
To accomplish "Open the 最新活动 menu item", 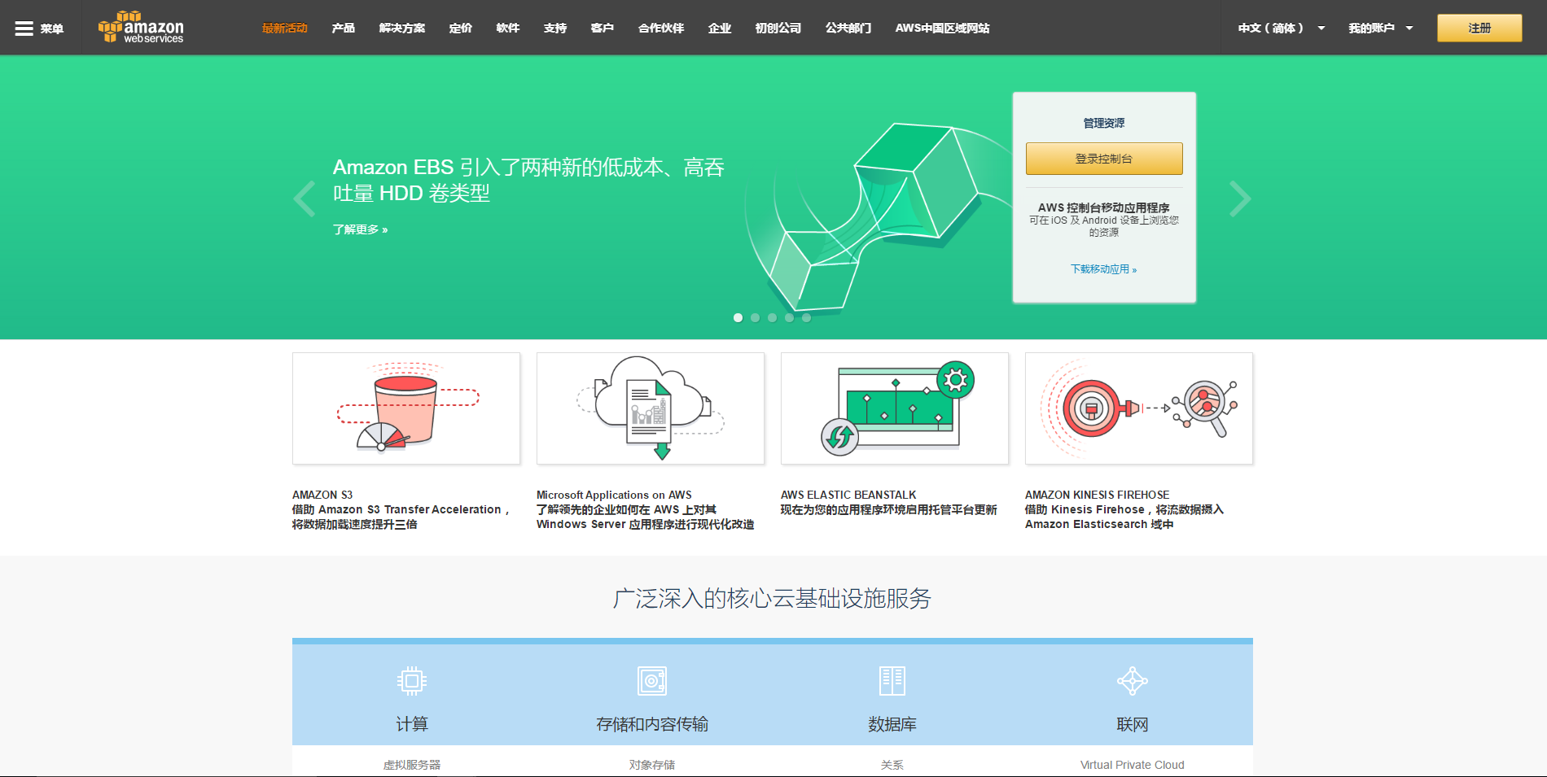I will [285, 28].
